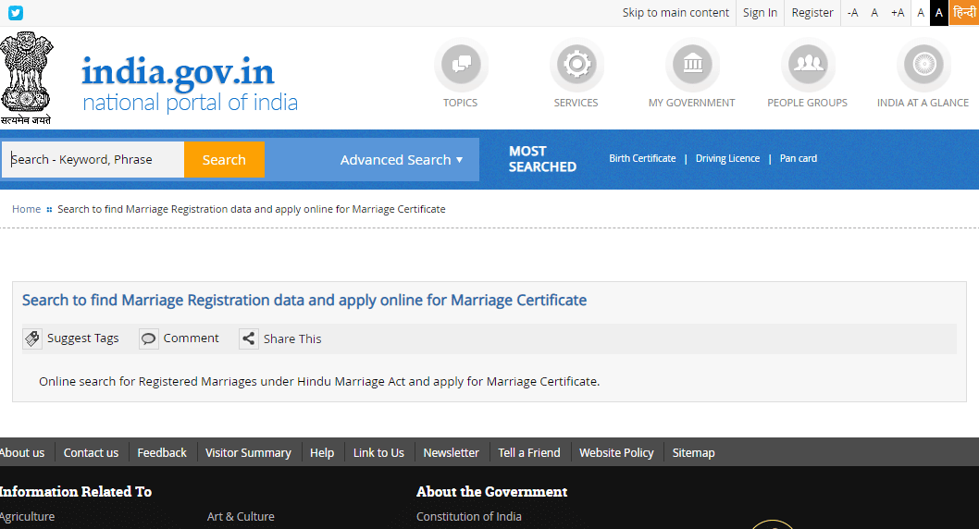Click the My Government building icon
979x529 pixels.
(692, 64)
